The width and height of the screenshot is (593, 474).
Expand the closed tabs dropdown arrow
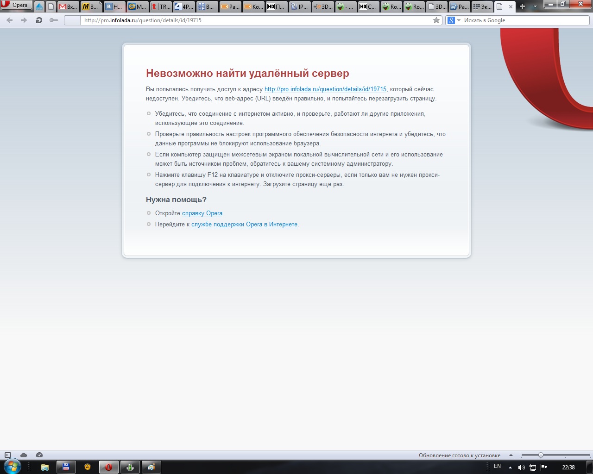(535, 6)
